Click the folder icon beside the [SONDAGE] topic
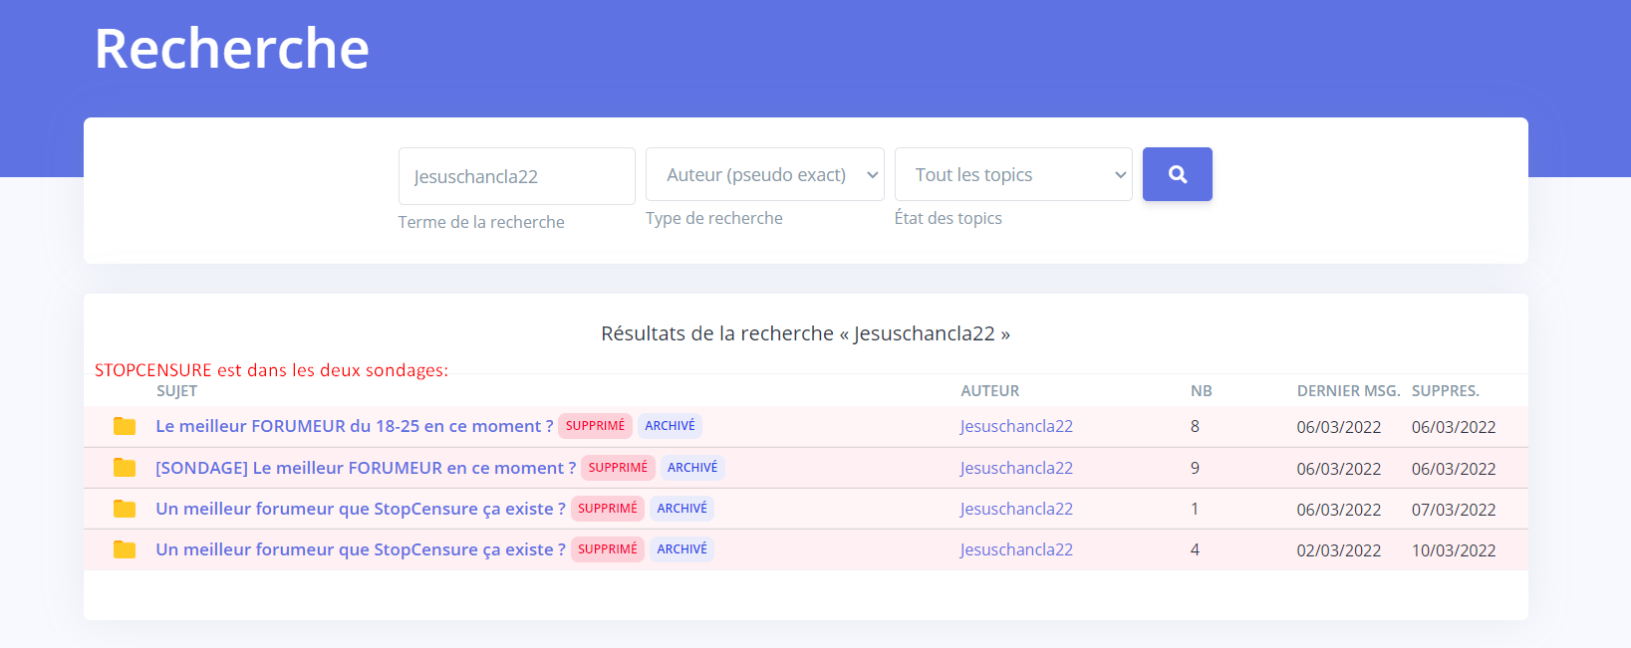The width and height of the screenshot is (1631, 648). 125,468
